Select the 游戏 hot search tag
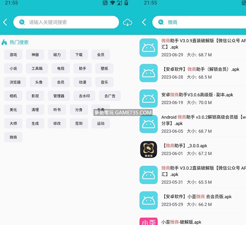 coord(13,55)
